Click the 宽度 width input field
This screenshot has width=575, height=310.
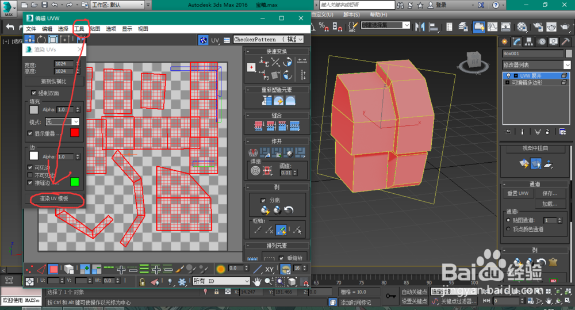pyautogui.click(x=63, y=63)
